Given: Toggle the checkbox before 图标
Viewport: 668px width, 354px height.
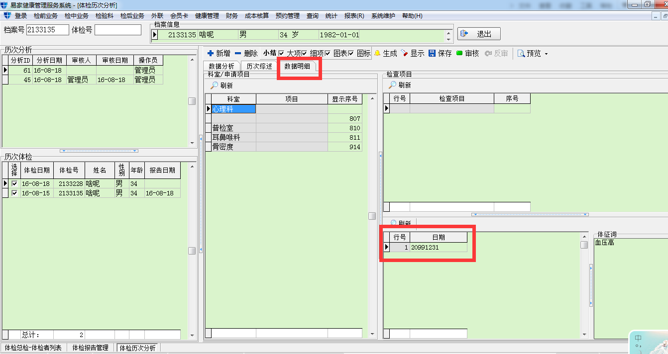Looking at the screenshot, I should (x=351, y=53).
